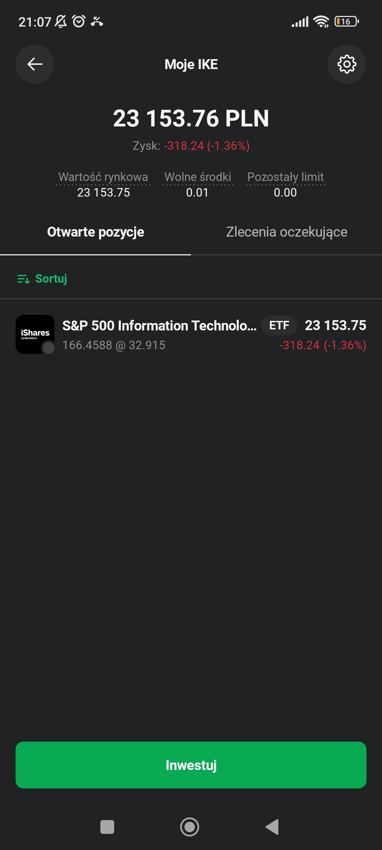Open IKE settings gear icon

[347, 64]
